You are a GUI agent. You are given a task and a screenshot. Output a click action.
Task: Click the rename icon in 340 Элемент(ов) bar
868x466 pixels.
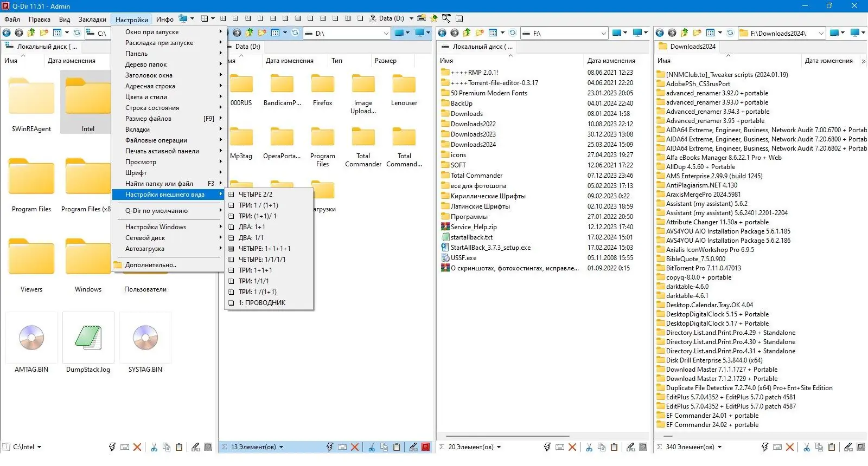[x=848, y=447]
